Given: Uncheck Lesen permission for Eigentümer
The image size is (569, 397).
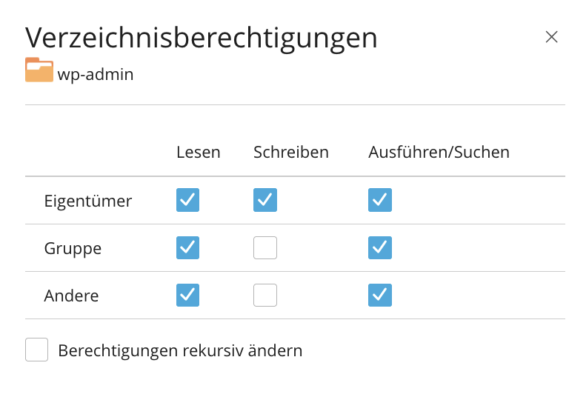Looking at the screenshot, I should click(187, 200).
